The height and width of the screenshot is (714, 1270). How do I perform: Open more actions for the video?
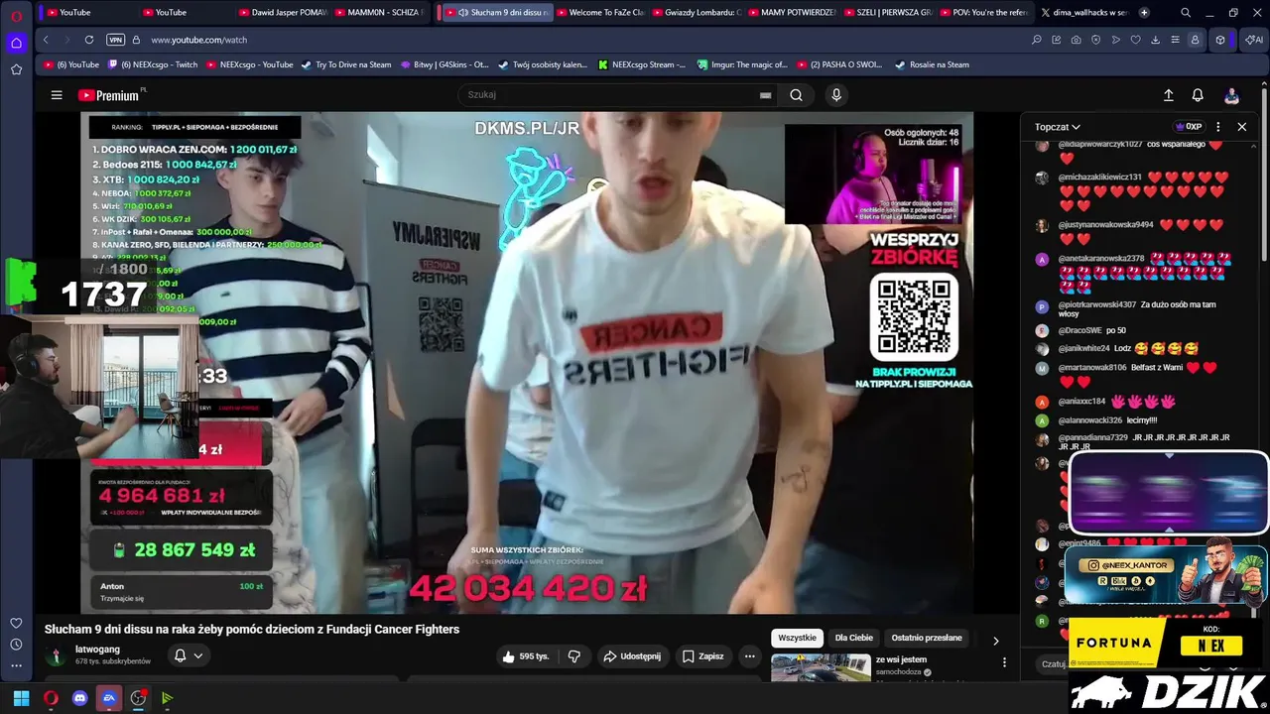click(749, 655)
